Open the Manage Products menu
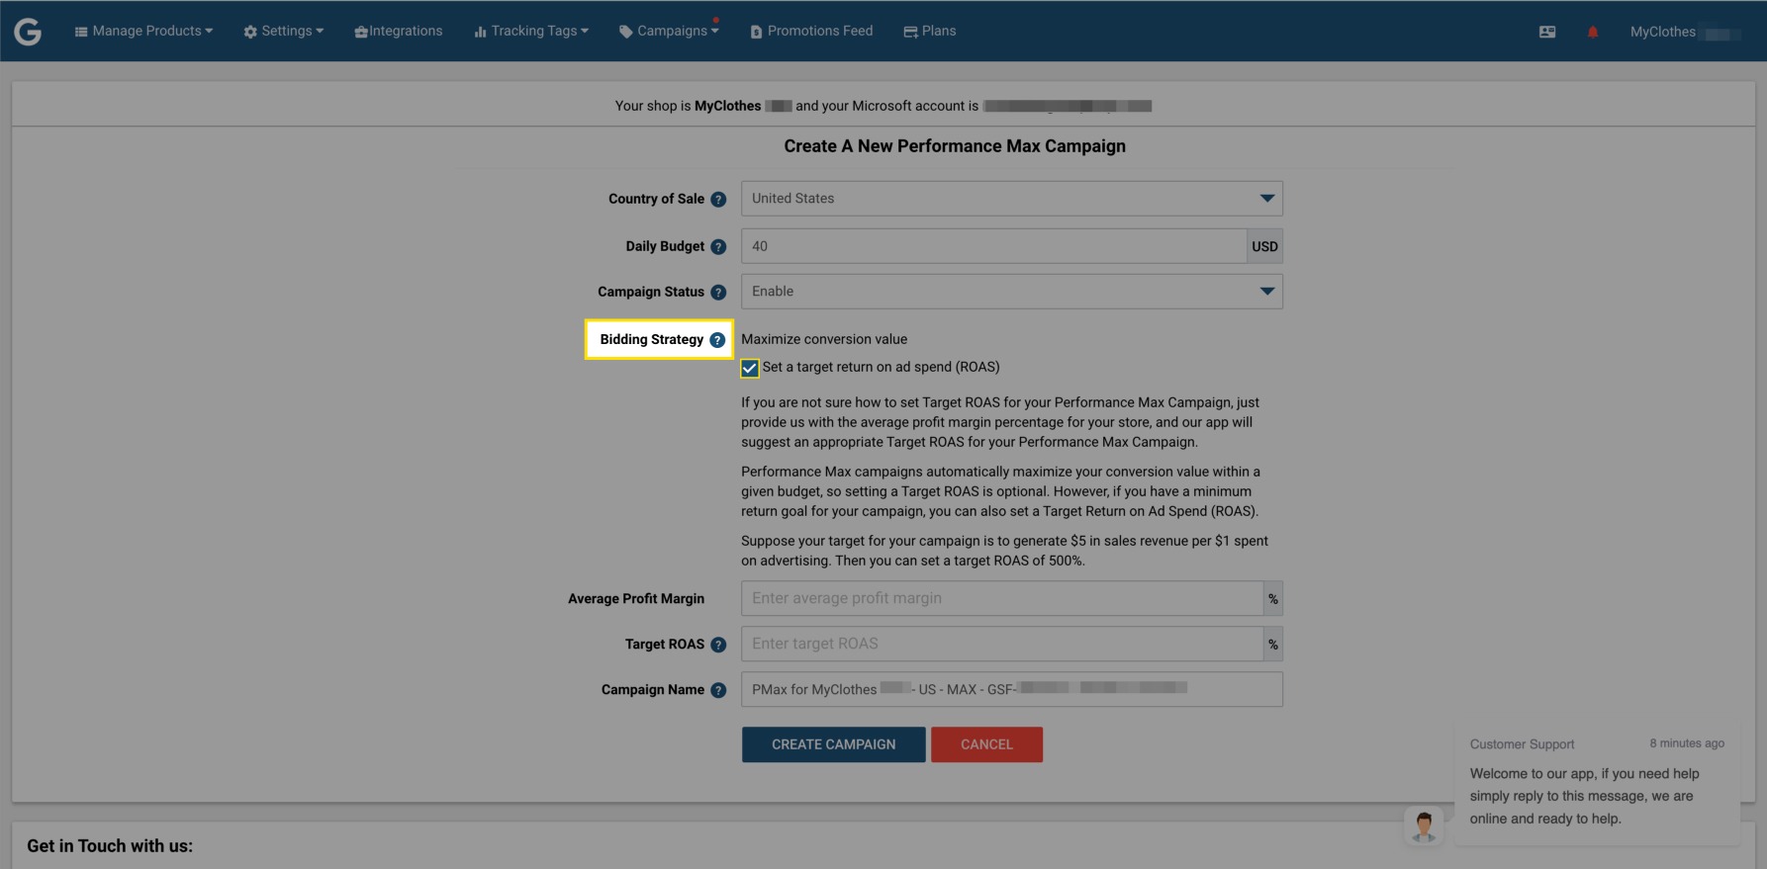1767x869 pixels. click(x=143, y=32)
